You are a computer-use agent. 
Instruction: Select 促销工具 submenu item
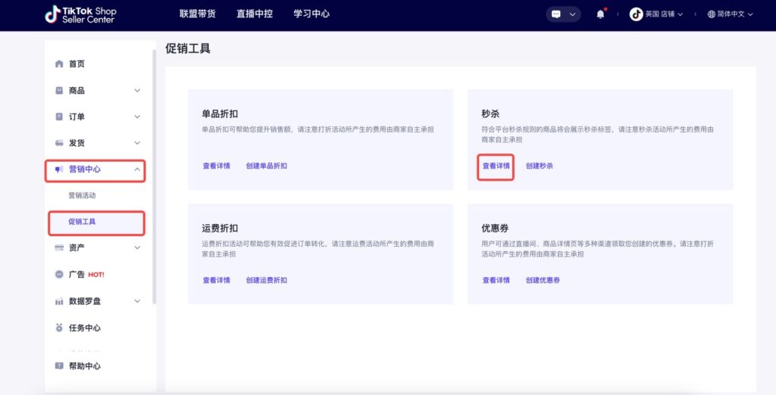[82, 222]
